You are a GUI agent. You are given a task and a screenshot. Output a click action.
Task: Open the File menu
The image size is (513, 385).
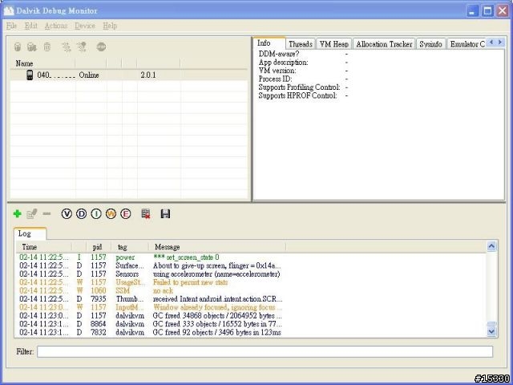click(x=11, y=26)
